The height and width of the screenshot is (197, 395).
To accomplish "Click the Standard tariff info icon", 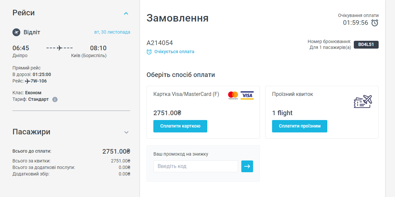I will coord(55,99).
